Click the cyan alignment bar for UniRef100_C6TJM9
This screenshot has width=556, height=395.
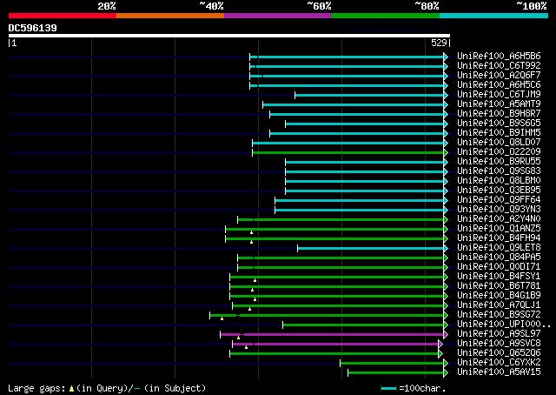369,95
